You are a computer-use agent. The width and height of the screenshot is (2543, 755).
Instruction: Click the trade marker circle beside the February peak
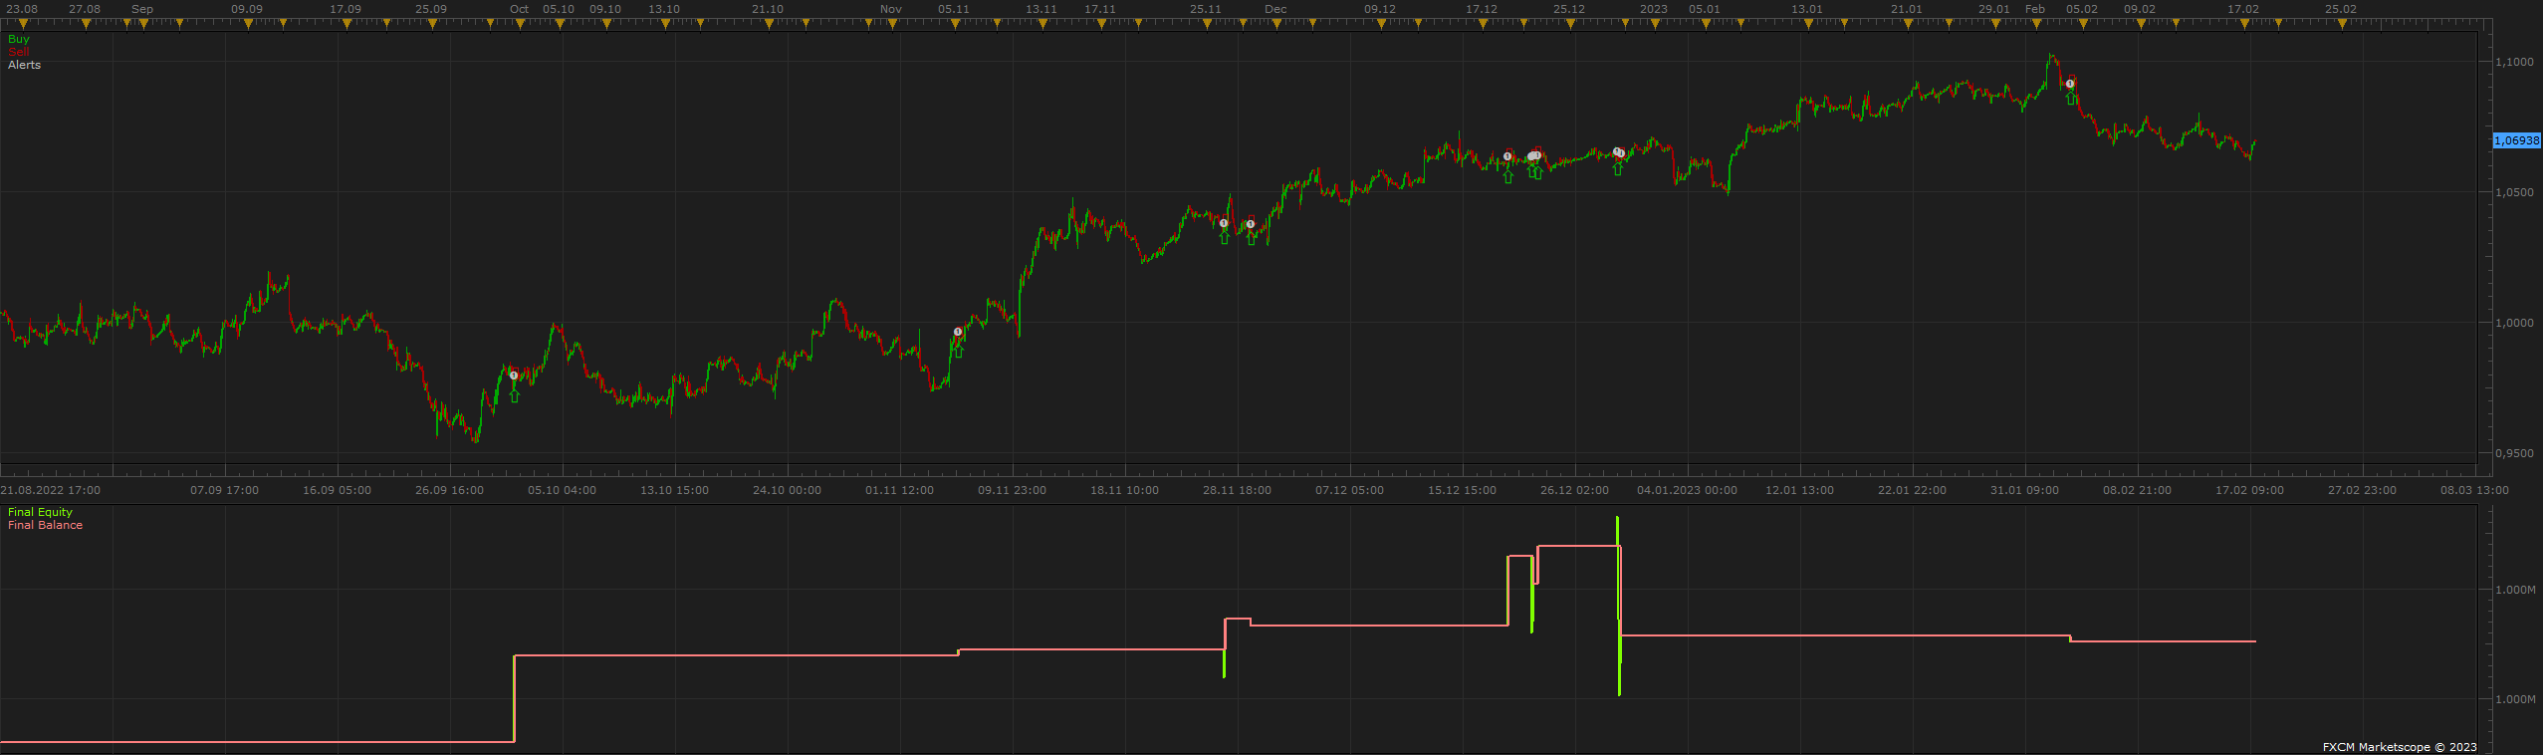[2070, 84]
